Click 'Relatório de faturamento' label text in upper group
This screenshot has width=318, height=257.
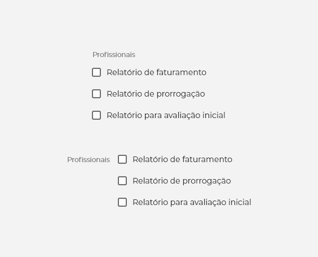click(x=156, y=72)
